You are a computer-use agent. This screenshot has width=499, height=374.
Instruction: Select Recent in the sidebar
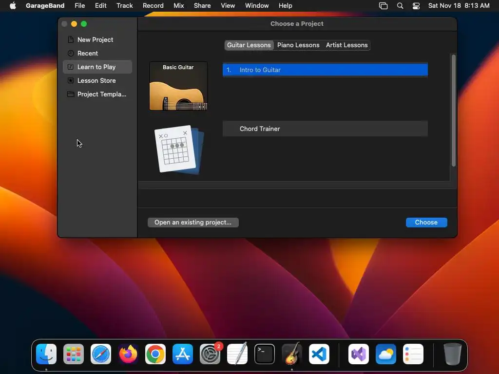coord(97,53)
